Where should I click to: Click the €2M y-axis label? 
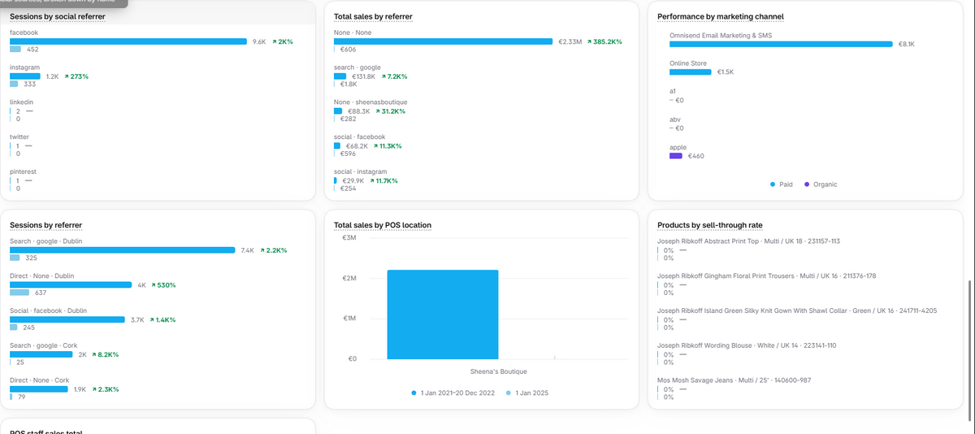point(349,279)
